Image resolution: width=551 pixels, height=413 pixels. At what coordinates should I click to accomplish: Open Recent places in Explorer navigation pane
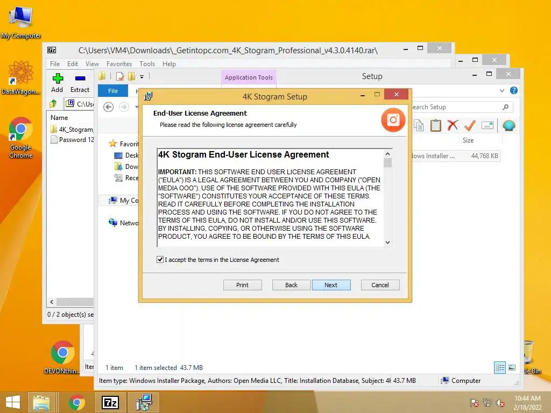(126, 177)
